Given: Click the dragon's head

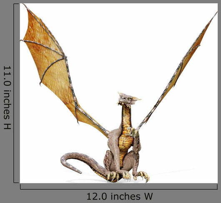Looking at the screenshot, I should 128,100.
